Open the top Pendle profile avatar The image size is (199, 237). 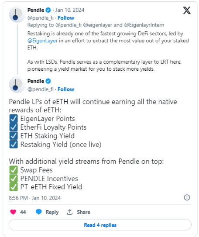click(17, 14)
